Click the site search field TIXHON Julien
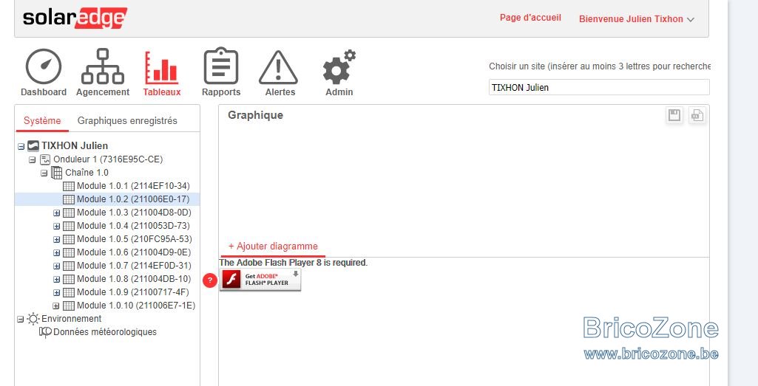This screenshot has width=758, height=386. 599,87
